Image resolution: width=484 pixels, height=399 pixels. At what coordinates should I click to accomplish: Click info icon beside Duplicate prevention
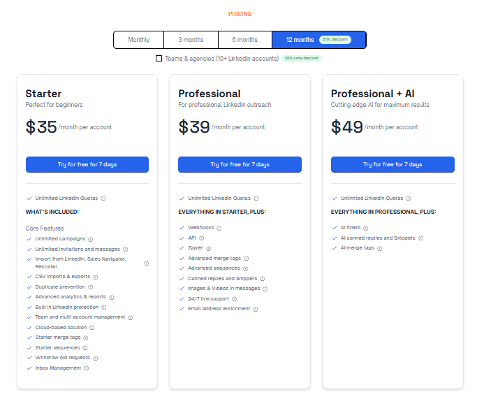(91, 287)
